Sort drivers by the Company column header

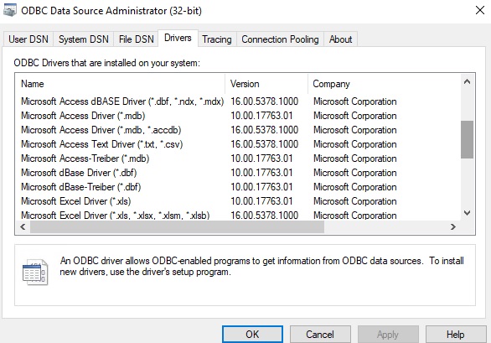tap(385, 84)
